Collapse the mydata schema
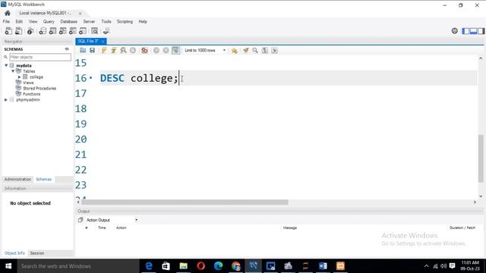Viewport: 486px width, 273px height. (6, 66)
